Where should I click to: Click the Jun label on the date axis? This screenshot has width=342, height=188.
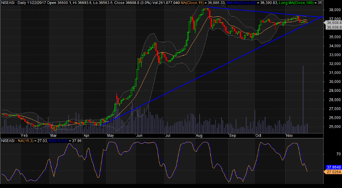(x=139, y=135)
